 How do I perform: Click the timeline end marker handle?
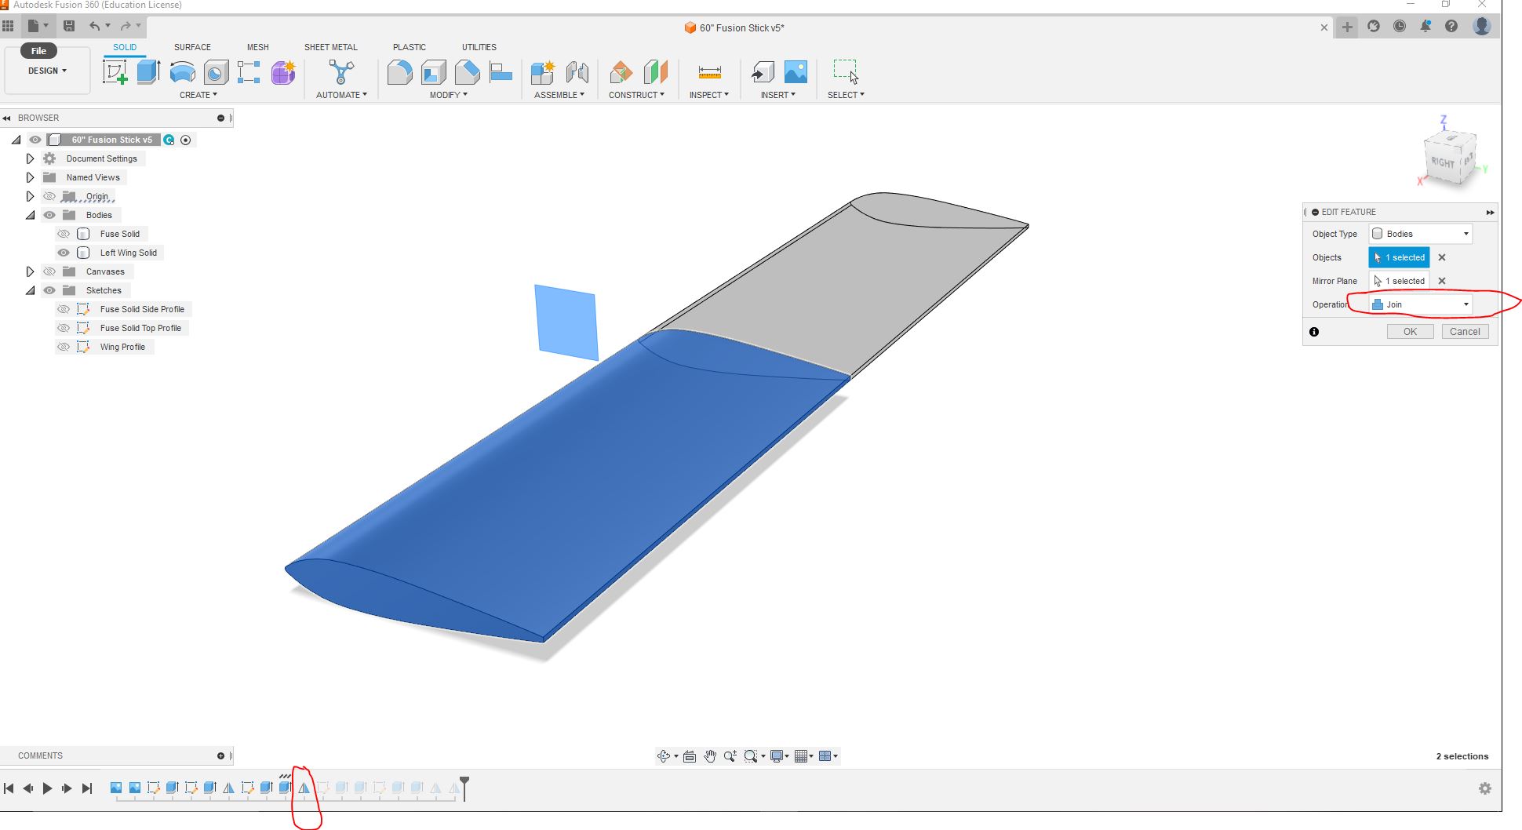pos(464,783)
